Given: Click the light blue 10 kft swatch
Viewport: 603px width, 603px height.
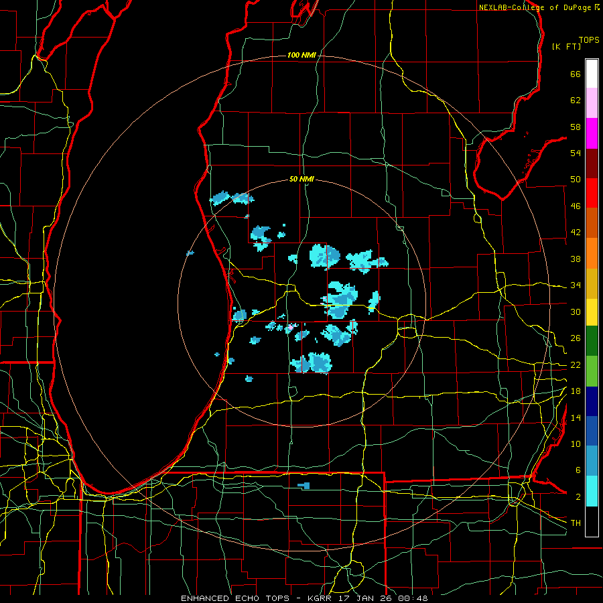Looking at the screenshot, I should click(x=592, y=461).
